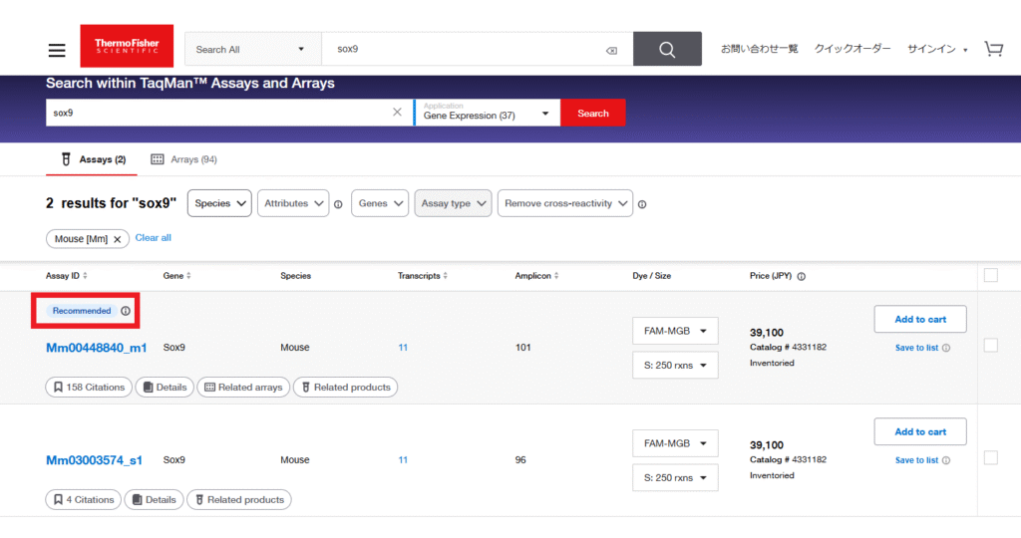Check the box for Mm03003574_s1 row

pos(990,457)
